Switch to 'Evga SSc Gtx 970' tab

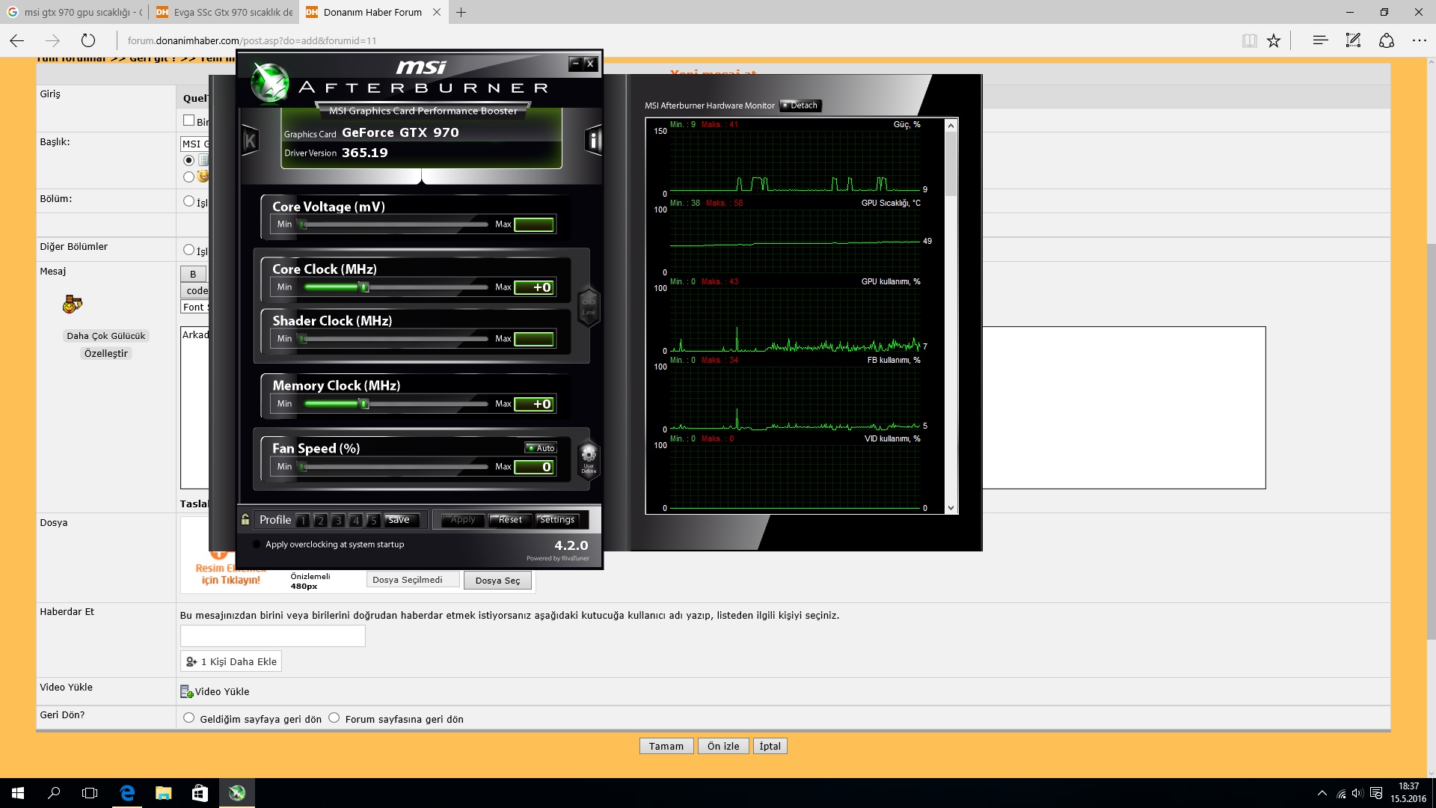(224, 12)
